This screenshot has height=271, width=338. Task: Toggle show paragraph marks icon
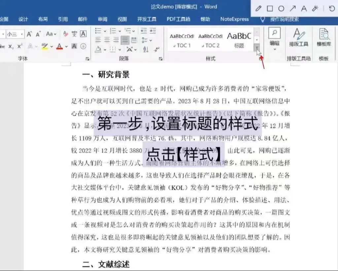coord(157,50)
